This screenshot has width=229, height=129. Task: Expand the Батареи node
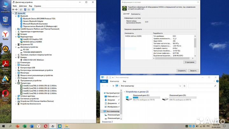pos(16,34)
